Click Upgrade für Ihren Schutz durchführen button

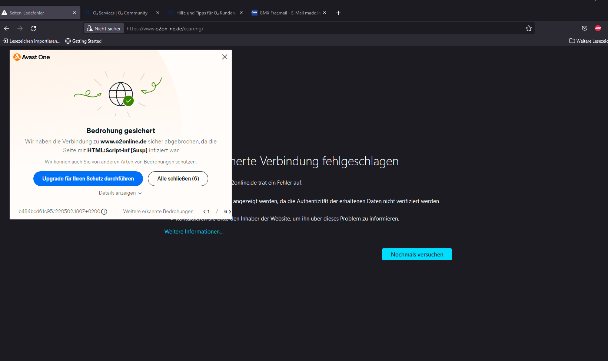point(88,179)
